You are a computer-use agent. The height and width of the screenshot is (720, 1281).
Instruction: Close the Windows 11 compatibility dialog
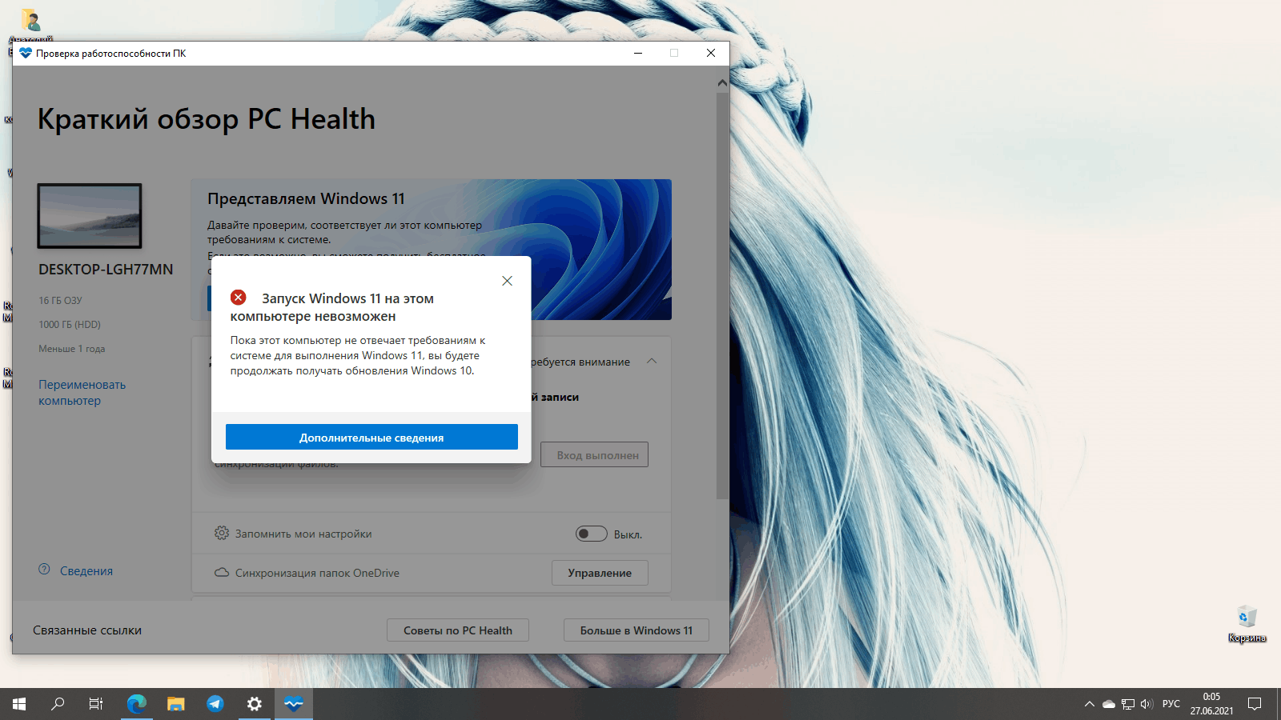point(507,281)
